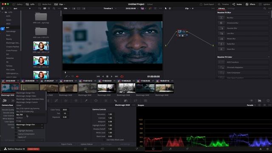Open the Gamma Blackmagic Design Film dropdown
This screenshot has height=153, width=272.
click(x=30, y=125)
